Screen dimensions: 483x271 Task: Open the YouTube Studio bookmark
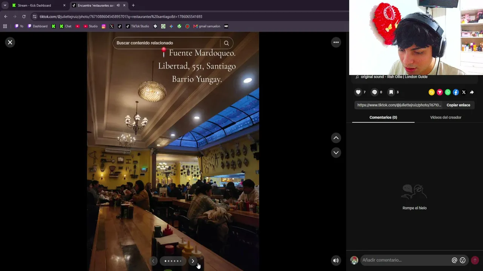pos(91,26)
